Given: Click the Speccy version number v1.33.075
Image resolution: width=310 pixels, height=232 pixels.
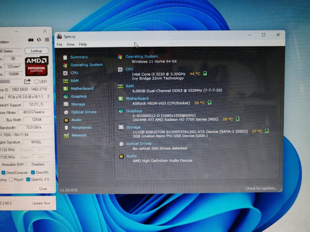Looking at the screenshot, I should [x=69, y=190].
